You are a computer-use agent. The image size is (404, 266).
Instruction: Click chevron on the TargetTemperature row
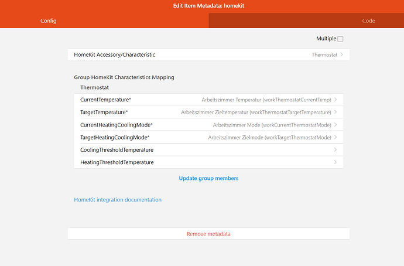335,112
